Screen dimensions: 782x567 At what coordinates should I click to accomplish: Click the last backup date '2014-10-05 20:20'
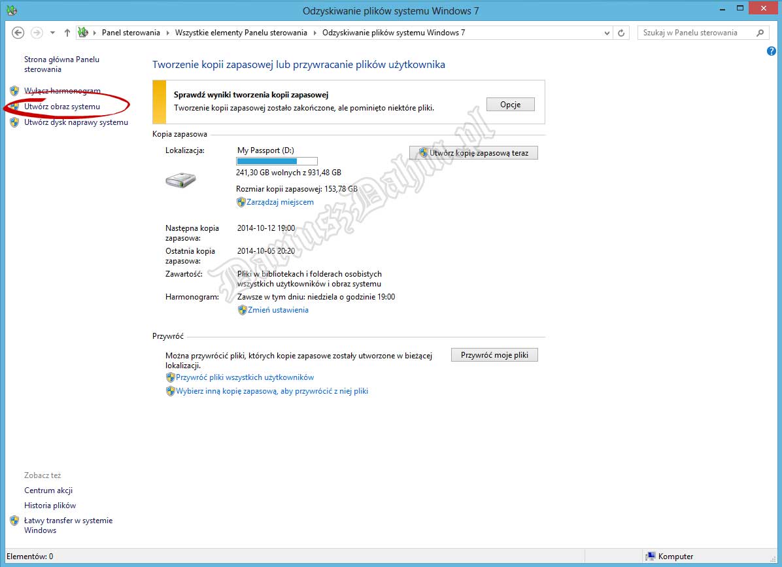click(266, 251)
